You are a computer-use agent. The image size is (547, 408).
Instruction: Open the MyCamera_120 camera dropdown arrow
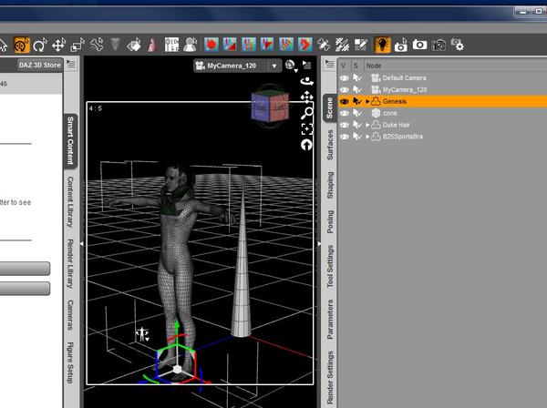pyautogui.click(x=274, y=66)
